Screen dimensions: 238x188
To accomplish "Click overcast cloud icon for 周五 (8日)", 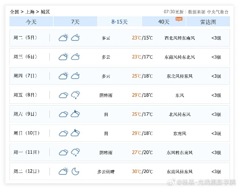I will pyautogui.click(x=63, y=95).
